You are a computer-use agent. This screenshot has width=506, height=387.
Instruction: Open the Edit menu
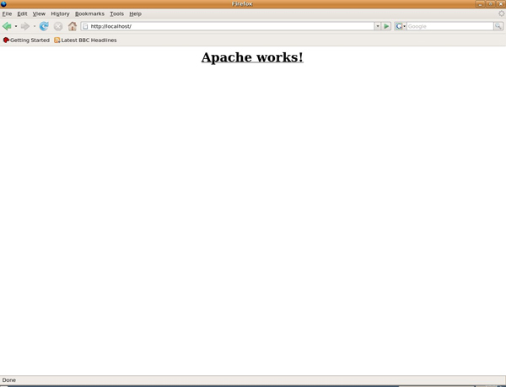tap(22, 13)
